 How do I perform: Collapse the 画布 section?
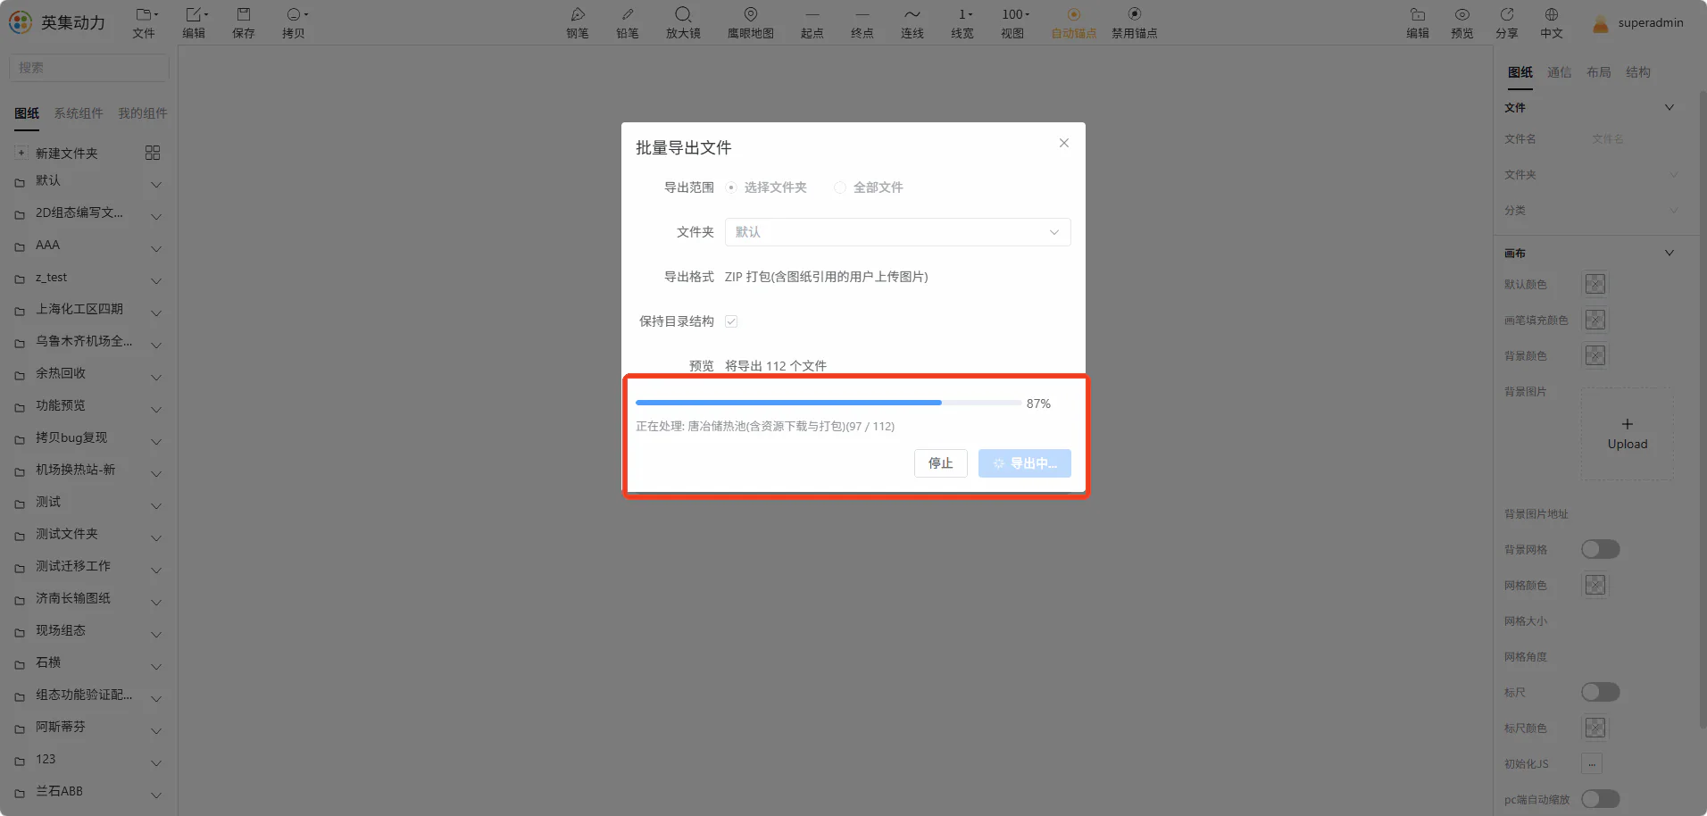(1670, 253)
